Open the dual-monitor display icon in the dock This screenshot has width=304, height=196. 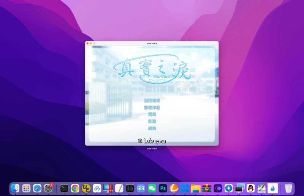tap(240, 188)
